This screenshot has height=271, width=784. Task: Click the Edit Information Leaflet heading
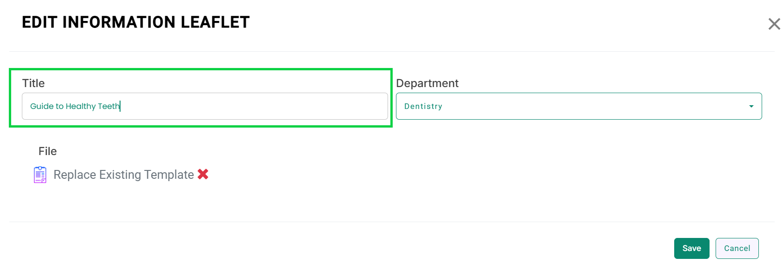tap(135, 22)
